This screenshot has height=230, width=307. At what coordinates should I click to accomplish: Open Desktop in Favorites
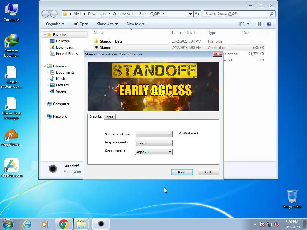62,41
